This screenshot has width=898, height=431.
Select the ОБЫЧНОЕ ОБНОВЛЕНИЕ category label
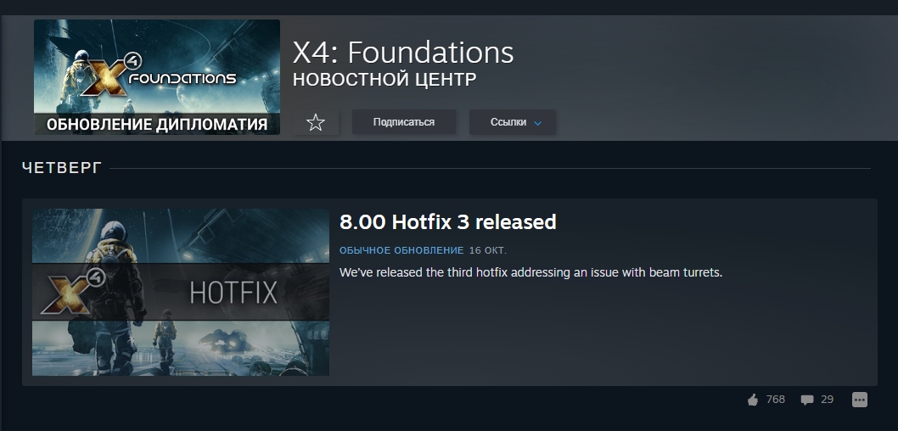(x=401, y=250)
